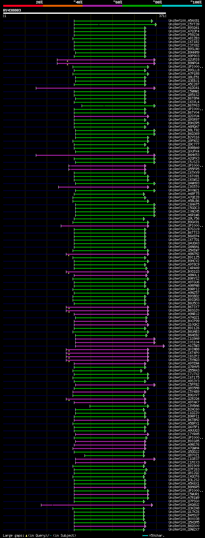Click the green ~80% identity legend segment

142,6
